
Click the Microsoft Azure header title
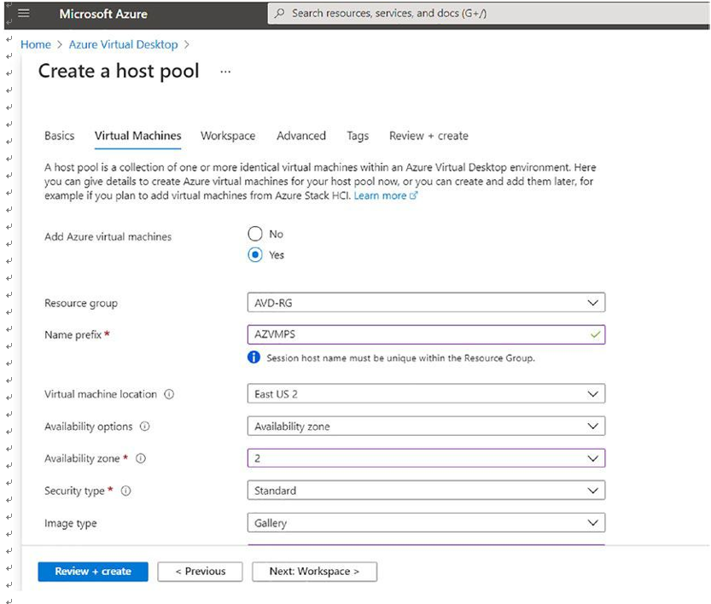pyautogui.click(x=103, y=14)
